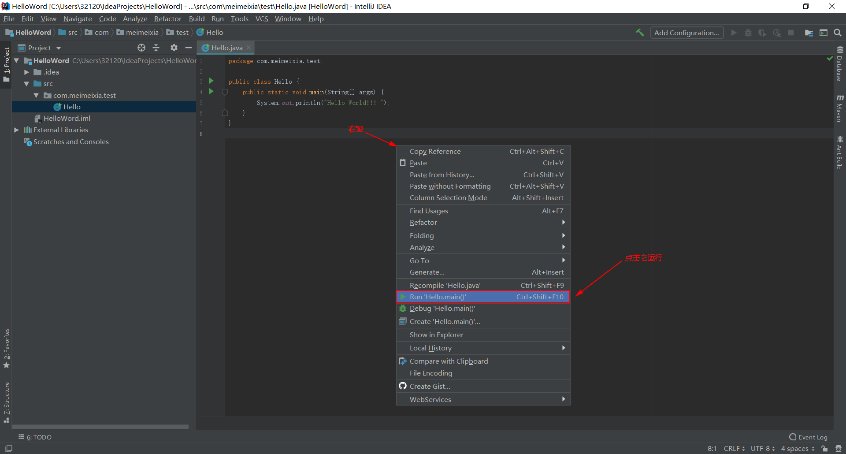Choose Debug 'Hello.main()' menu entry
This screenshot has width=846, height=454.
tap(483, 309)
